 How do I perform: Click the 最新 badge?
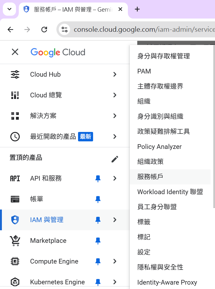[86, 137]
